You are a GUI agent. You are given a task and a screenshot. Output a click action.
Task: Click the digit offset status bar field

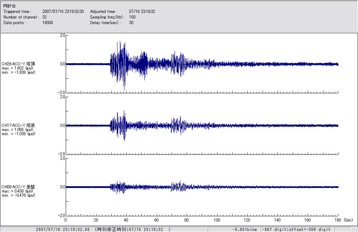[295, 229]
